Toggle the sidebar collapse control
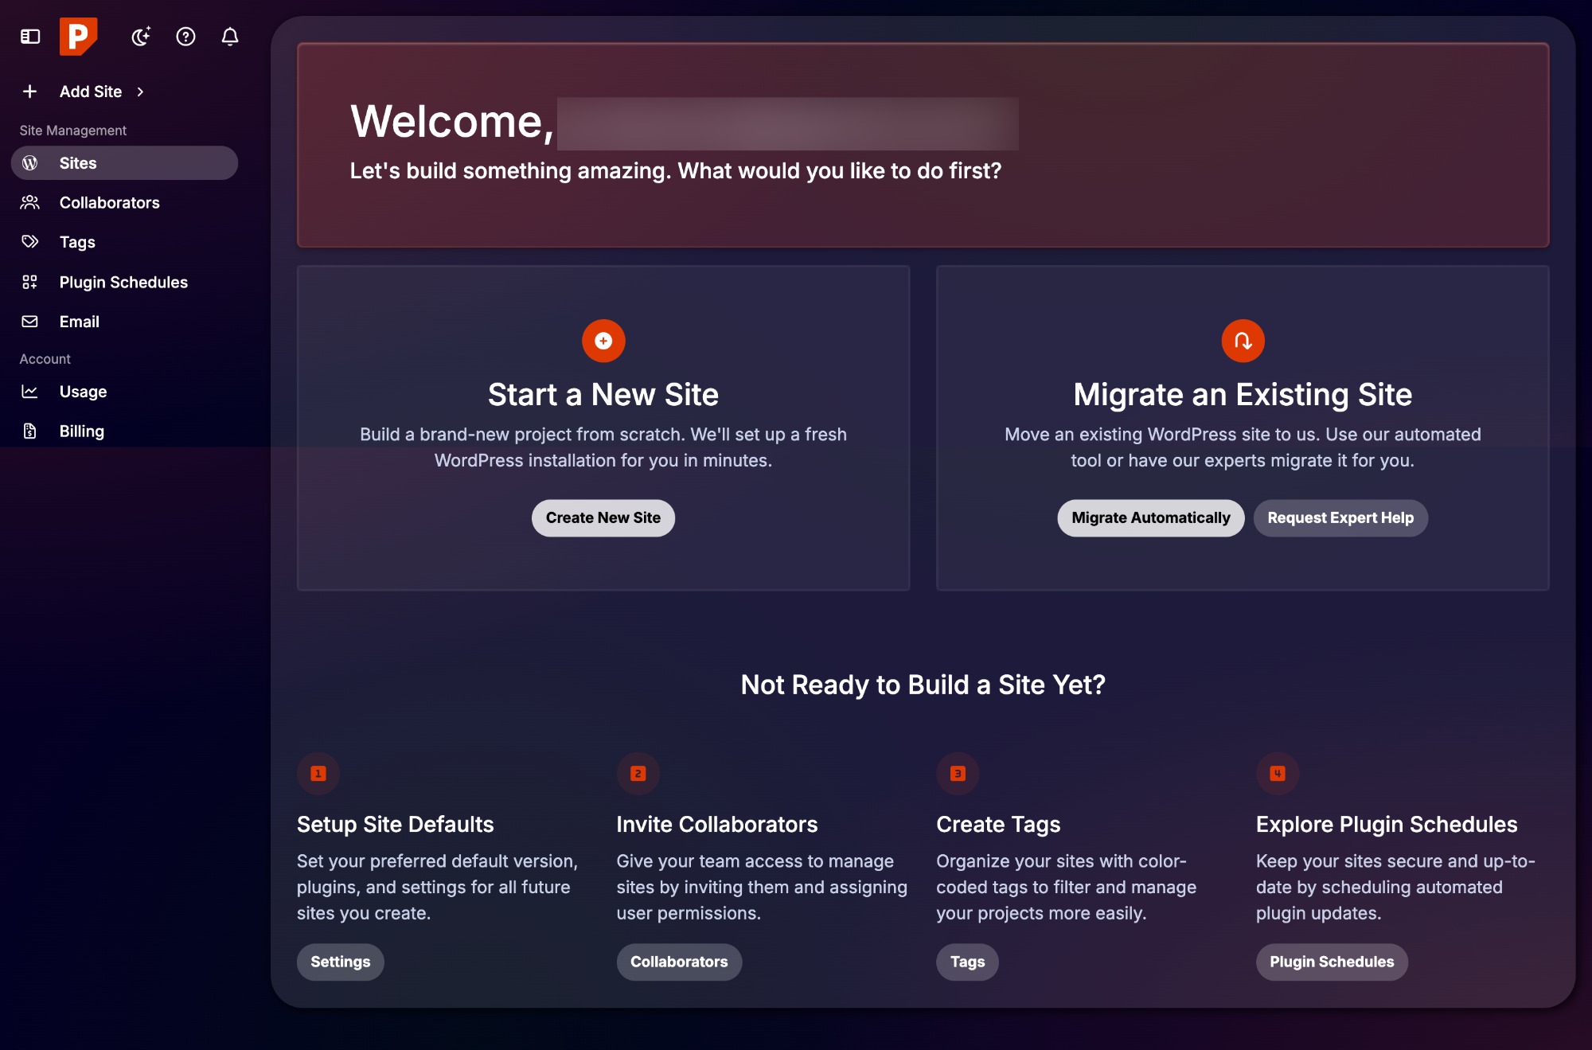The width and height of the screenshot is (1592, 1050). pos(31,37)
